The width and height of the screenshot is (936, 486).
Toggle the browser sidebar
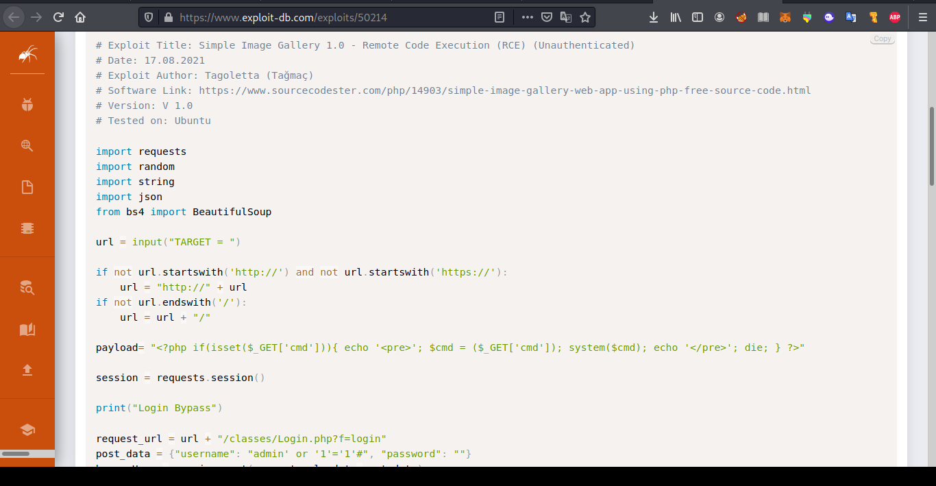pos(698,17)
